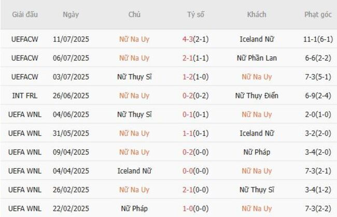Click away team "Nữ Pháp" in 09/04/2025 row
This screenshot has height=217, width=337.
[x=256, y=152]
